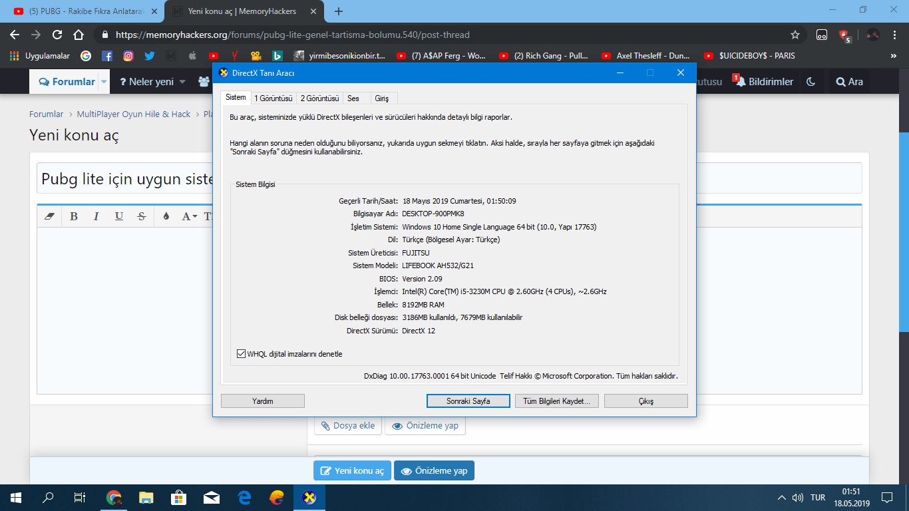Open the Windows Action Center
This screenshot has height=511, width=909.
click(886, 498)
